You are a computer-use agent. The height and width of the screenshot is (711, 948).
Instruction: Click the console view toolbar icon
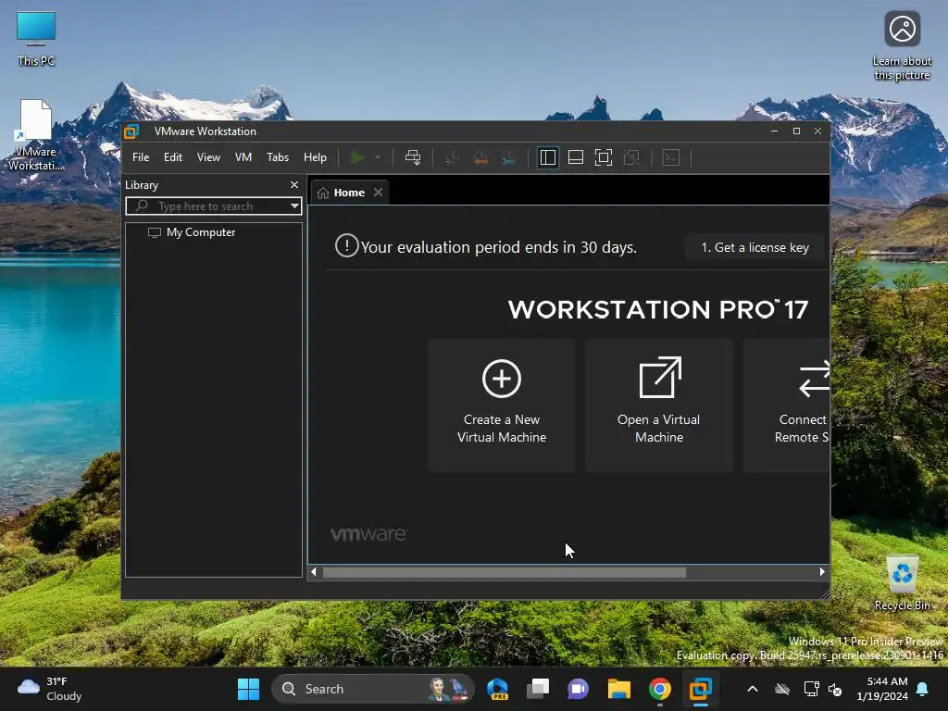pyautogui.click(x=671, y=157)
